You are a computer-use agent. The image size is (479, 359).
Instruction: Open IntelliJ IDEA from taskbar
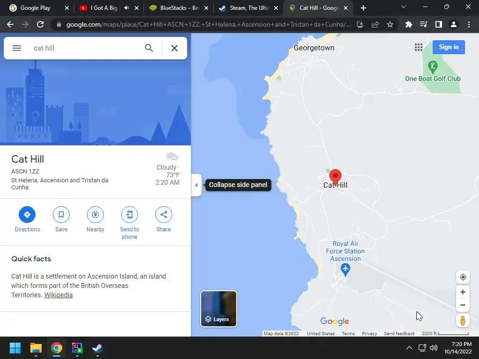pos(77,348)
